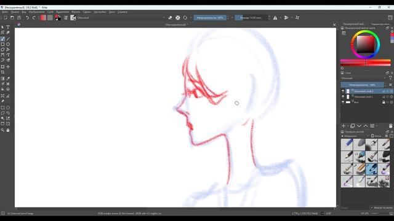394x221 pixels.
Task: Select the Move layer tool
Action: (x=8, y=67)
